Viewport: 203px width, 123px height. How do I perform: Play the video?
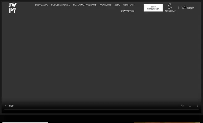click(x=5, y=106)
